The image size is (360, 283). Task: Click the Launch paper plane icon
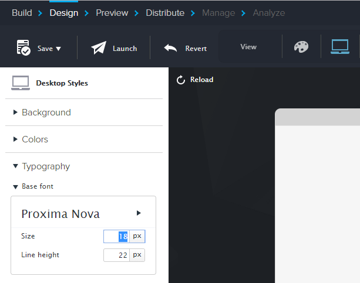99,47
